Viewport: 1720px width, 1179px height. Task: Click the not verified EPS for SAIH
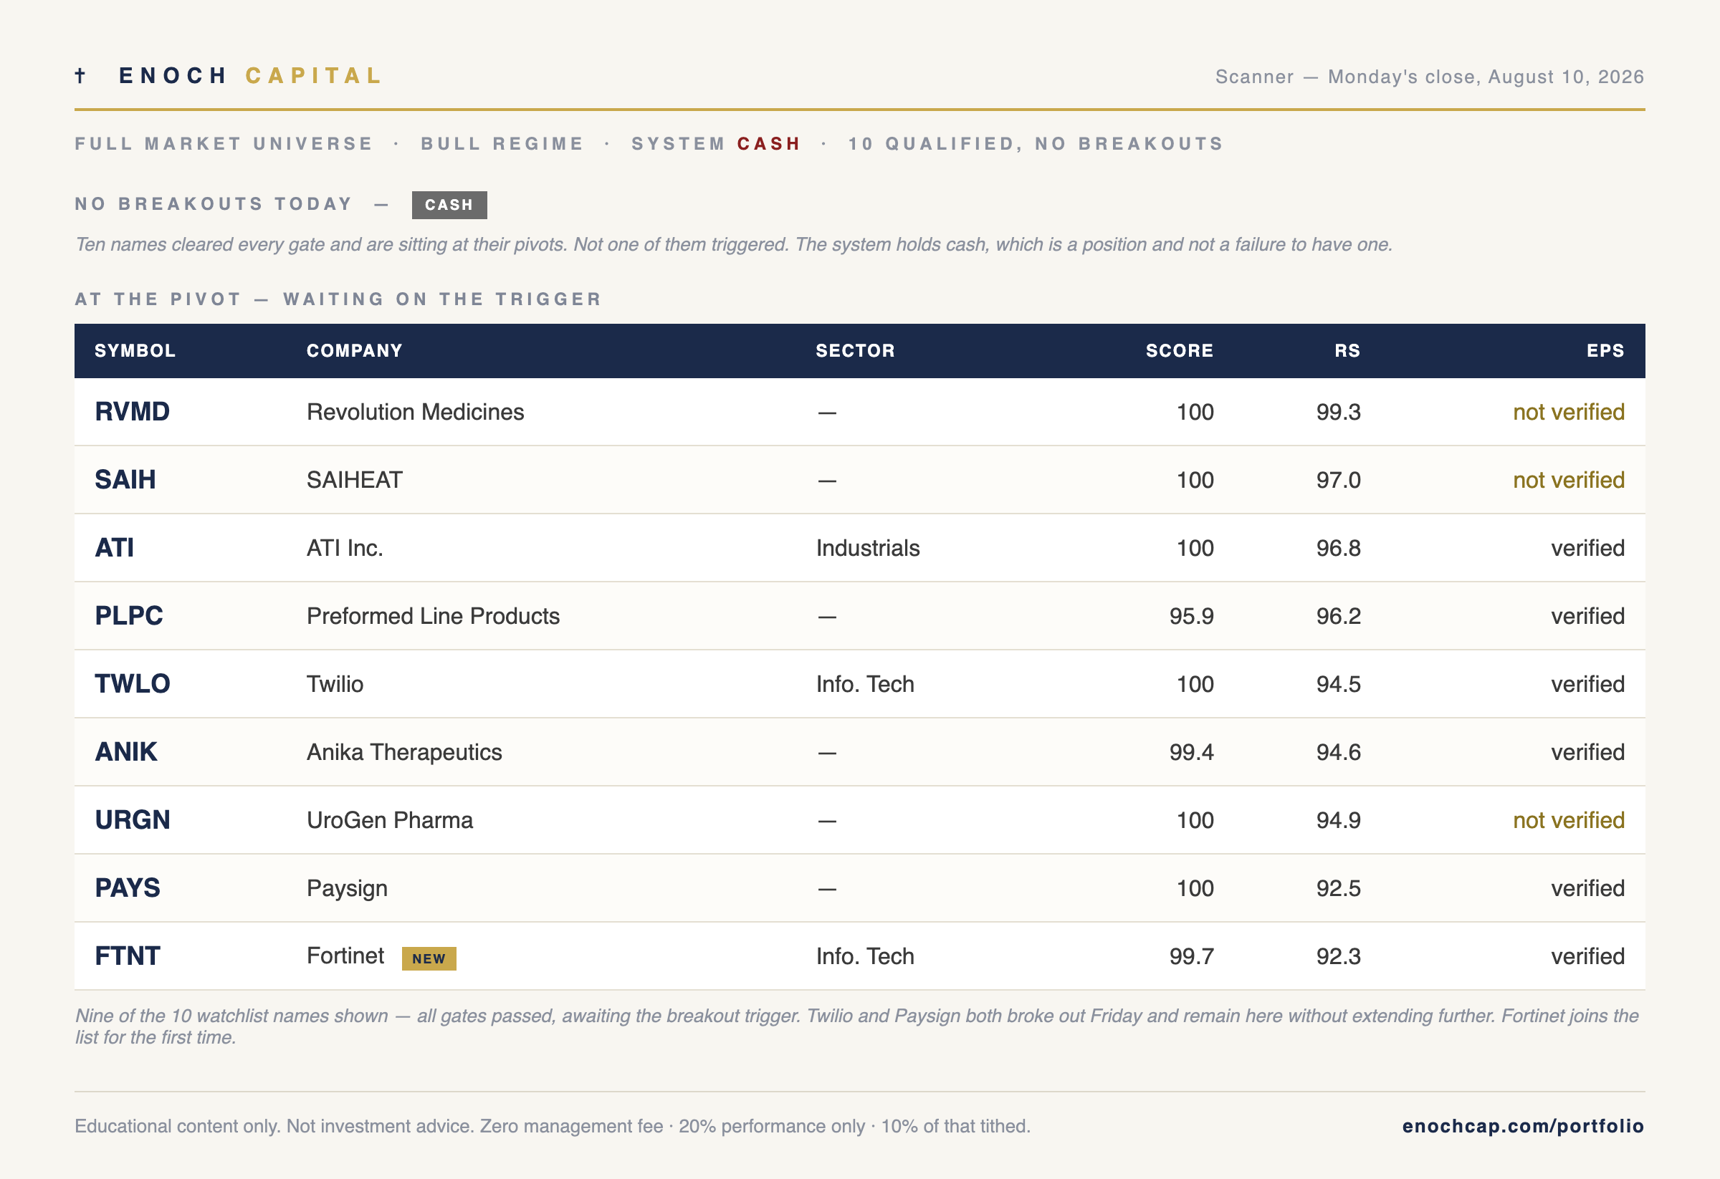tap(1569, 480)
